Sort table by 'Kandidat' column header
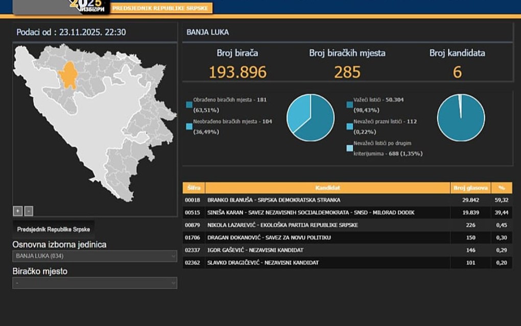The image size is (521, 326). click(x=327, y=188)
